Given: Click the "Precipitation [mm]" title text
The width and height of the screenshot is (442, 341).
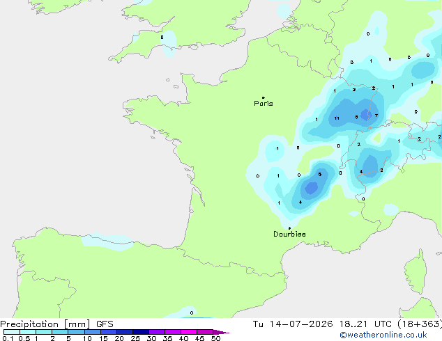Looking at the screenshot, I should click(45, 324).
